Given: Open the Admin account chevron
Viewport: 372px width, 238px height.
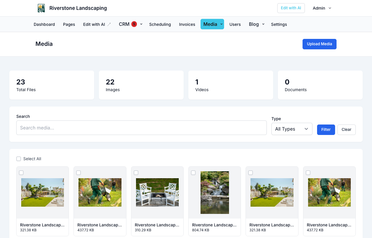Looking at the screenshot, I should 330,8.
